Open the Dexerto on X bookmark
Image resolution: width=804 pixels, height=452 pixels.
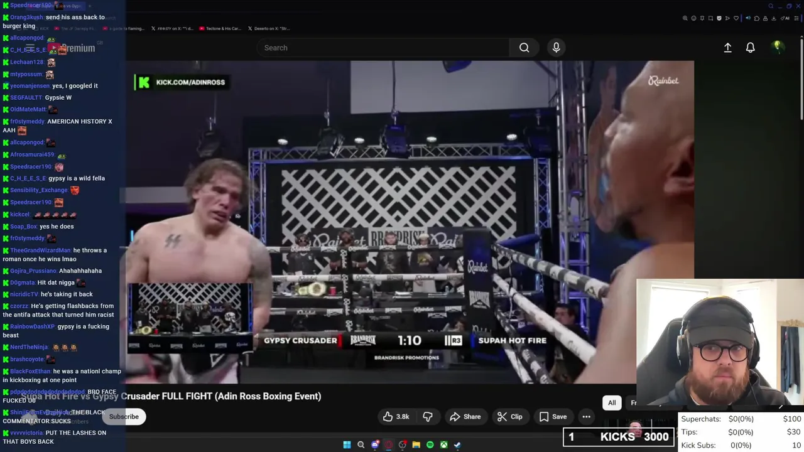(x=269, y=28)
